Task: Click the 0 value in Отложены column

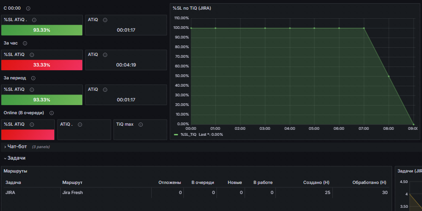Action: [x=180, y=193]
